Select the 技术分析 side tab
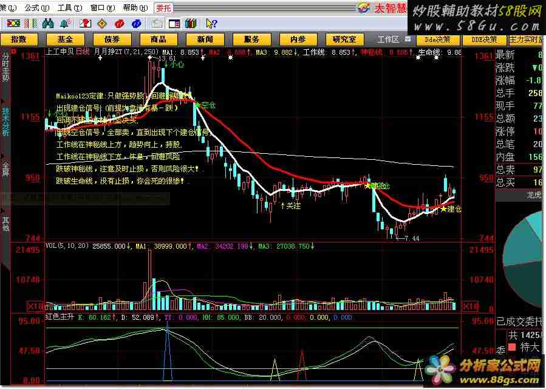The height and width of the screenshot is (389, 546). click(x=6, y=122)
